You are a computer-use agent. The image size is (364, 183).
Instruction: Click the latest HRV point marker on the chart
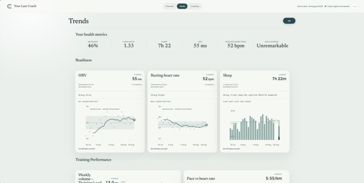tap(135, 120)
